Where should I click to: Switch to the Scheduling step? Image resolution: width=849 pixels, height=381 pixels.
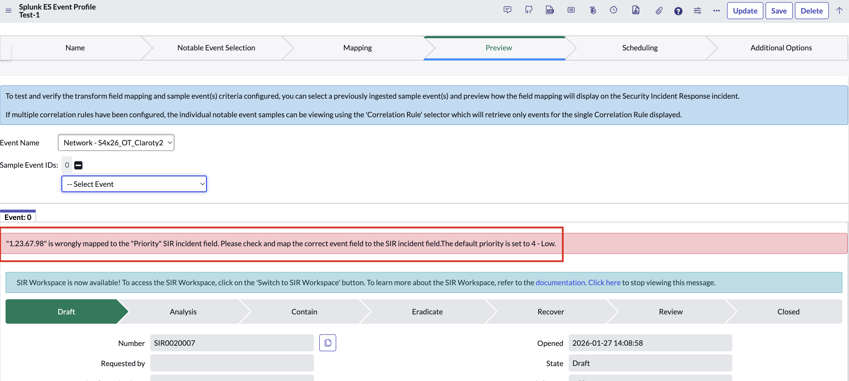pyautogui.click(x=640, y=48)
